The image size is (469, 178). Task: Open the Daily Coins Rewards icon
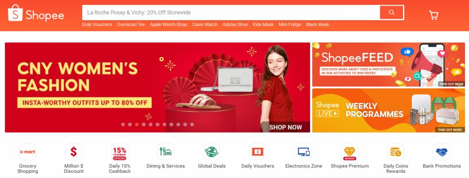point(396,152)
